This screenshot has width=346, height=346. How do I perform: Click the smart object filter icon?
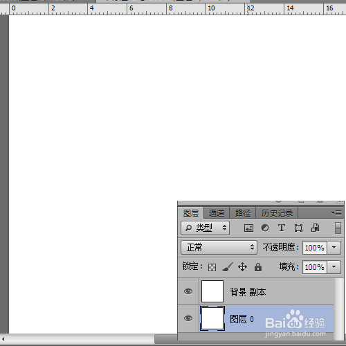pyautogui.click(x=316, y=228)
